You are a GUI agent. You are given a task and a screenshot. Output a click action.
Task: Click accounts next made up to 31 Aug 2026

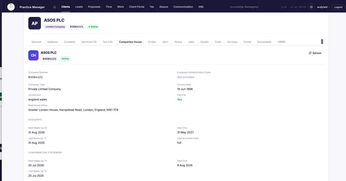pyautogui.click(x=36, y=132)
